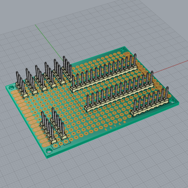
Task: Select the second 6-pin header beside the front one
Action: 58,124
